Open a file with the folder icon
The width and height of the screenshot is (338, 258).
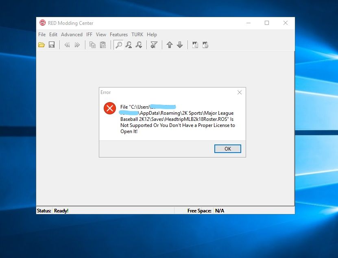pos(41,45)
